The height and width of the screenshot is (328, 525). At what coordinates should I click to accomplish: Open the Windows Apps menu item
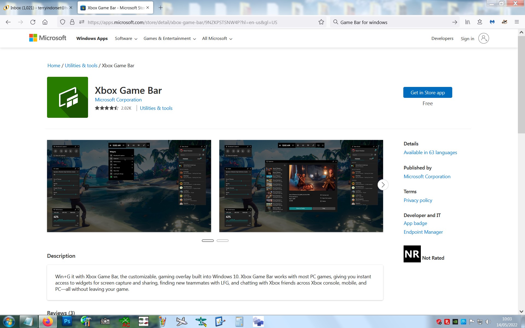tap(92, 39)
